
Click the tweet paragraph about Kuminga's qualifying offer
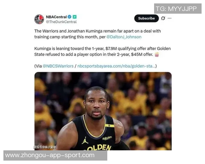(102, 51)
